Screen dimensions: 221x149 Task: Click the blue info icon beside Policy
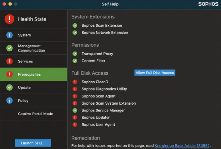tap(10, 101)
